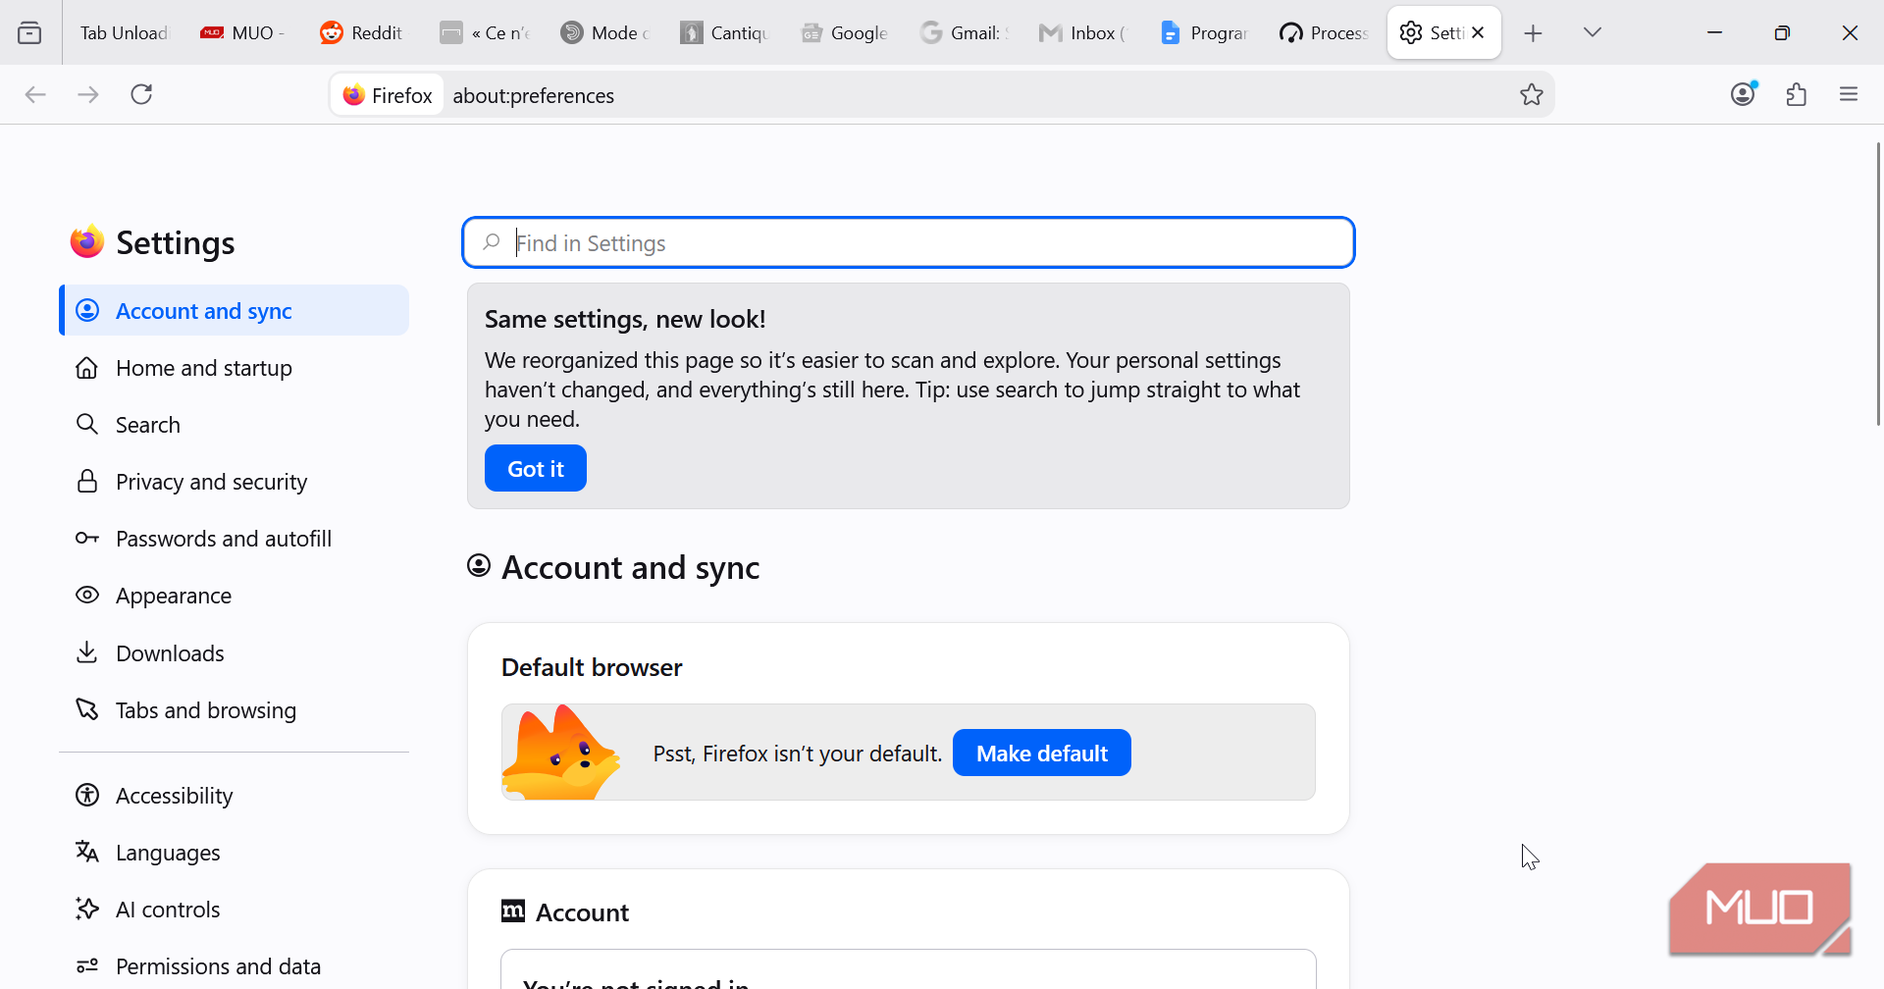Click the fox mascot image
The height and width of the screenshot is (989, 1884).
point(560,752)
